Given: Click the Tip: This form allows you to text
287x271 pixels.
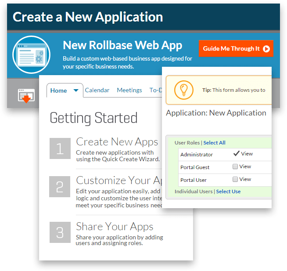Looking at the screenshot, I should 234,90.
